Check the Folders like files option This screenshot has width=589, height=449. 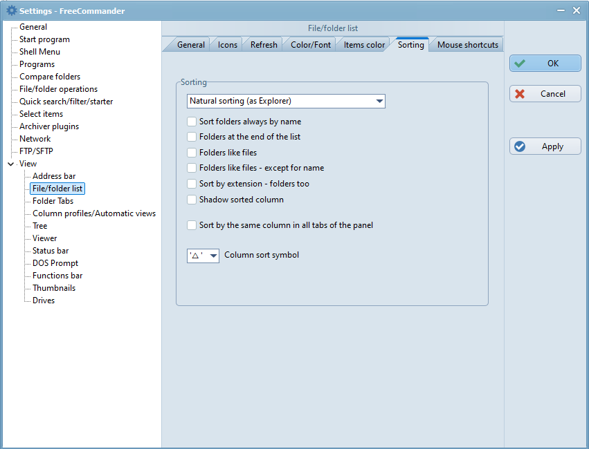[192, 153]
